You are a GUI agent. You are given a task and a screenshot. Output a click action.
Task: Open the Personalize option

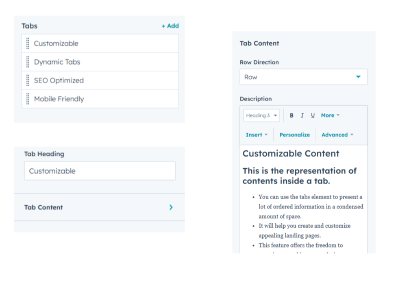(x=294, y=135)
